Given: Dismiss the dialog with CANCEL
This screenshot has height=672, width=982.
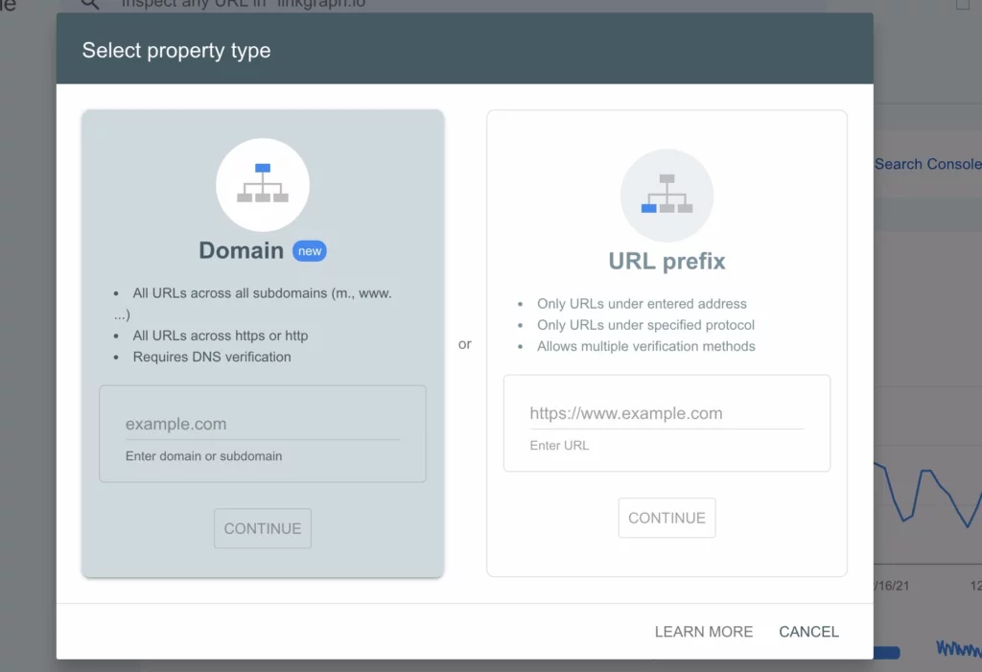Looking at the screenshot, I should click(x=808, y=632).
